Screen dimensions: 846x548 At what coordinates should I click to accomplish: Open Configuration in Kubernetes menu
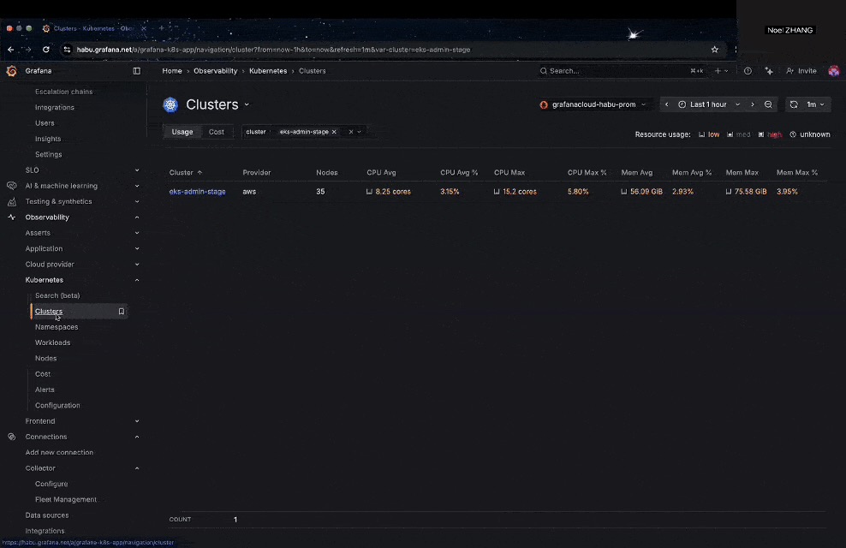point(57,405)
